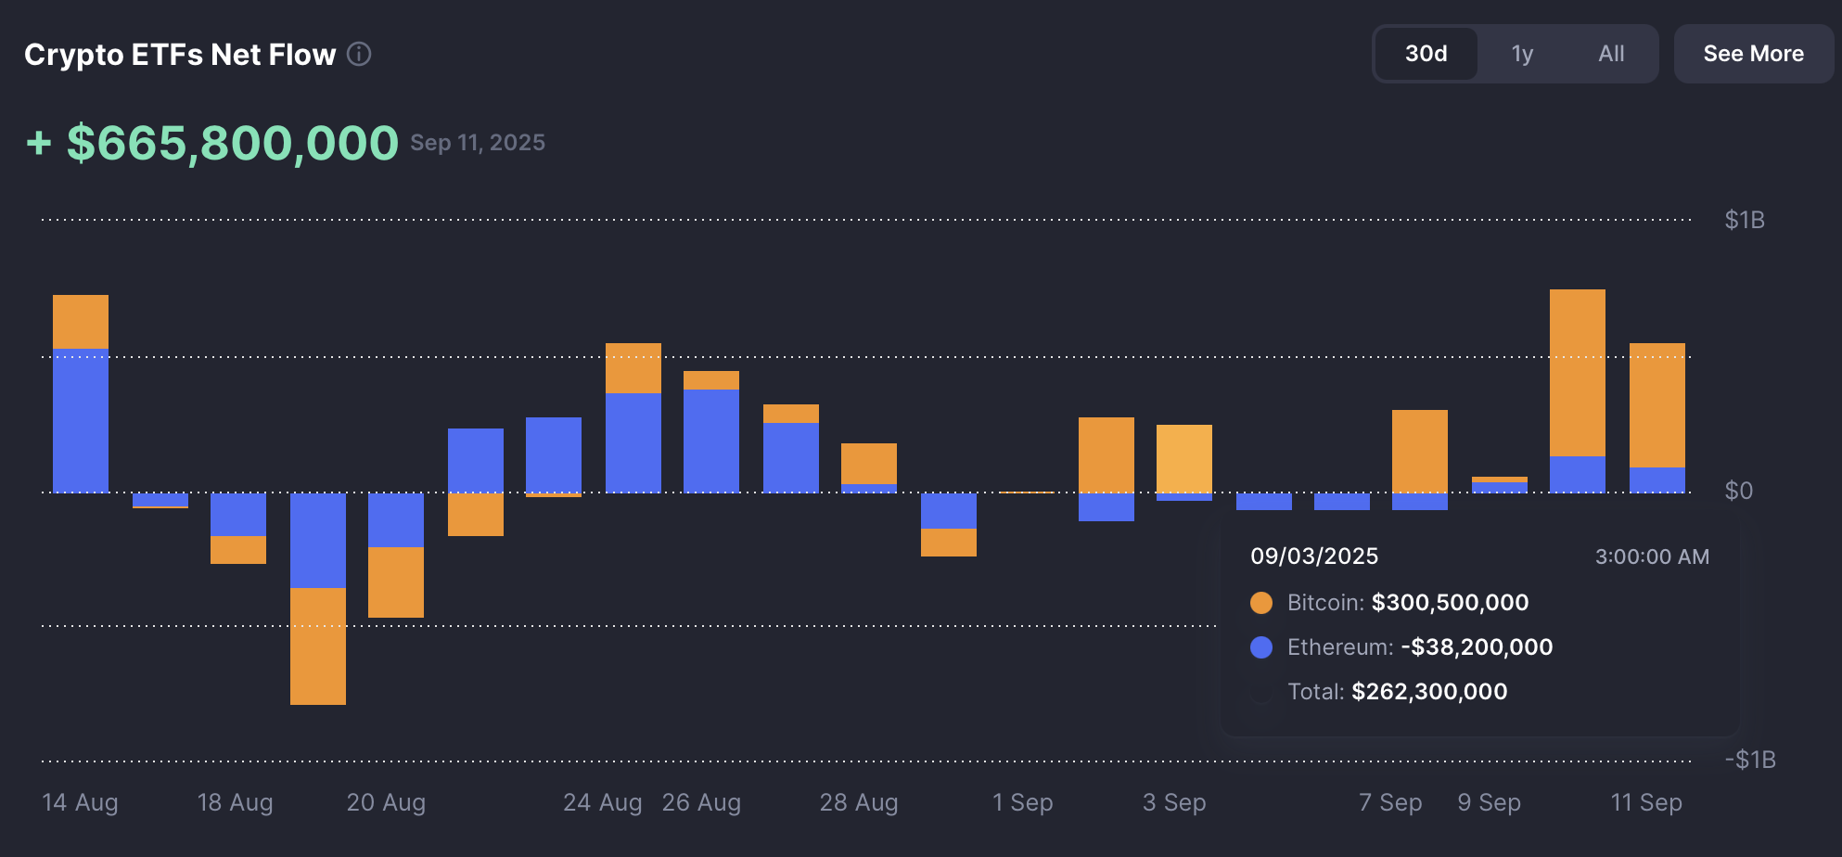The height and width of the screenshot is (857, 1842).
Task: Click the orange Bitcoin legend dot in the tooltip
Action: pos(1261,602)
